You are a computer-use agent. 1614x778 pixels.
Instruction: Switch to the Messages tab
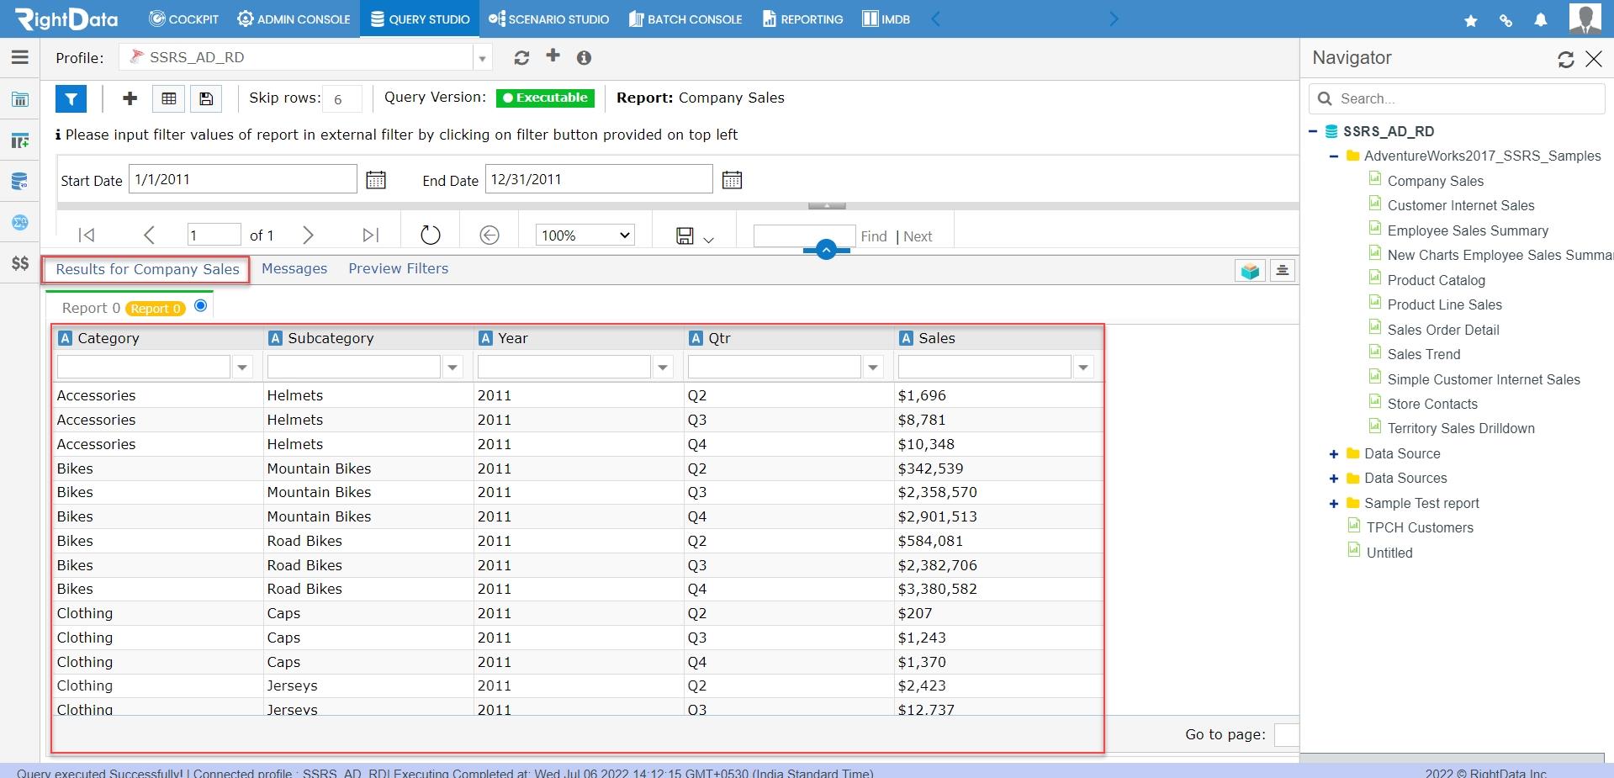[294, 269]
